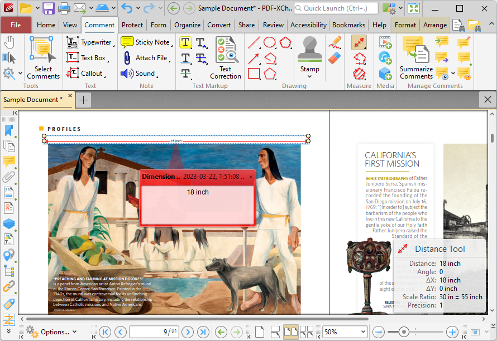This screenshot has height=341, width=497.
Task: Switch to the Protect tab
Action: coord(132,25)
